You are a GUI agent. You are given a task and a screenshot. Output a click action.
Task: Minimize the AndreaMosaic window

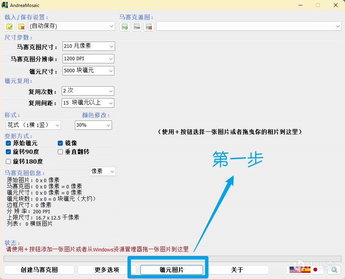click(x=300, y=5)
